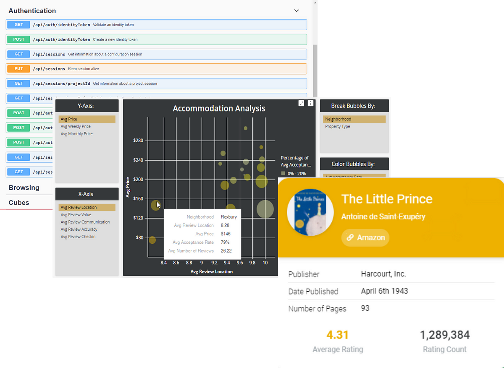Click the Avg Review Location axis title below the chart

[211, 271]
